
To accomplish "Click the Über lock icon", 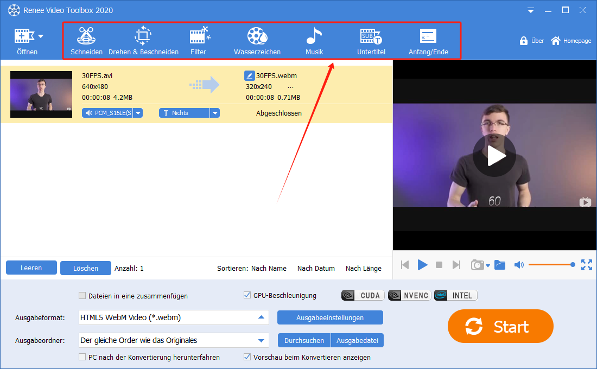I will click(524, 41).
